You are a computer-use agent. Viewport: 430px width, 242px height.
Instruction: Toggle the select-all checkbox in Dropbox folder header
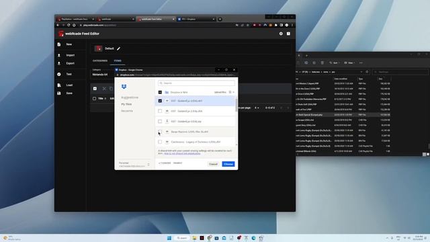[x=160, y=92]
